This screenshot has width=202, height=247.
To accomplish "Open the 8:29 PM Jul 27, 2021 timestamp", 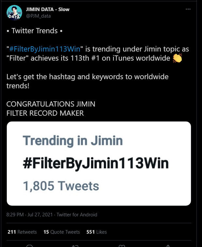I will 29,214.
